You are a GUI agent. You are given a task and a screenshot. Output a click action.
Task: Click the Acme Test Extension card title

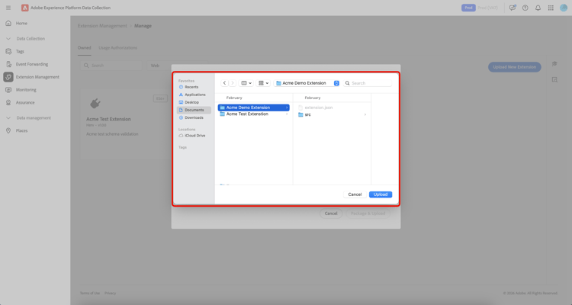coord(108,119)
